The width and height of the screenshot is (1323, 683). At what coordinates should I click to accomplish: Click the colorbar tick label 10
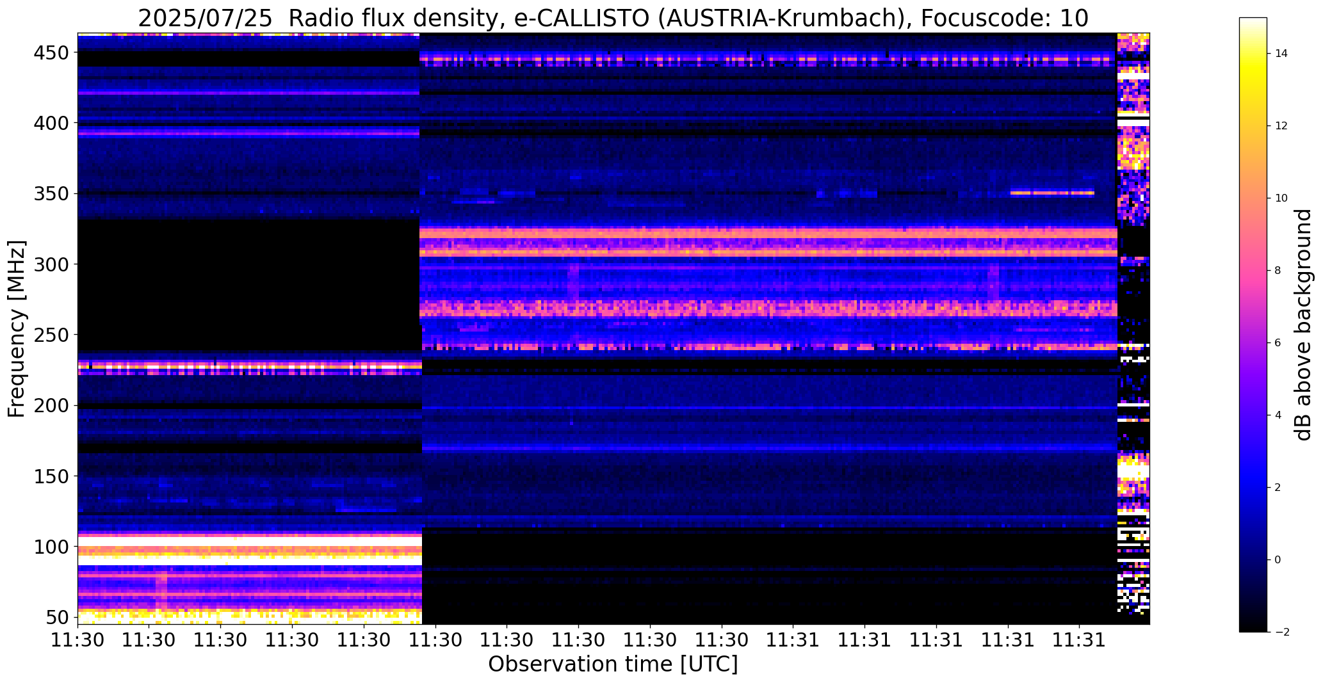point(1281,198)
